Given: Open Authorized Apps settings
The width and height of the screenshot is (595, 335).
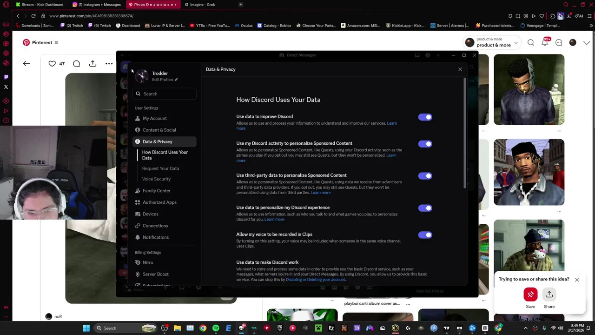Looking at the screenshot, I should coord(165,202).
